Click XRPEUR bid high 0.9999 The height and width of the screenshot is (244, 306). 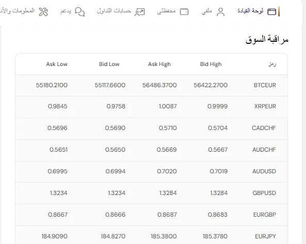coord(217,106)
